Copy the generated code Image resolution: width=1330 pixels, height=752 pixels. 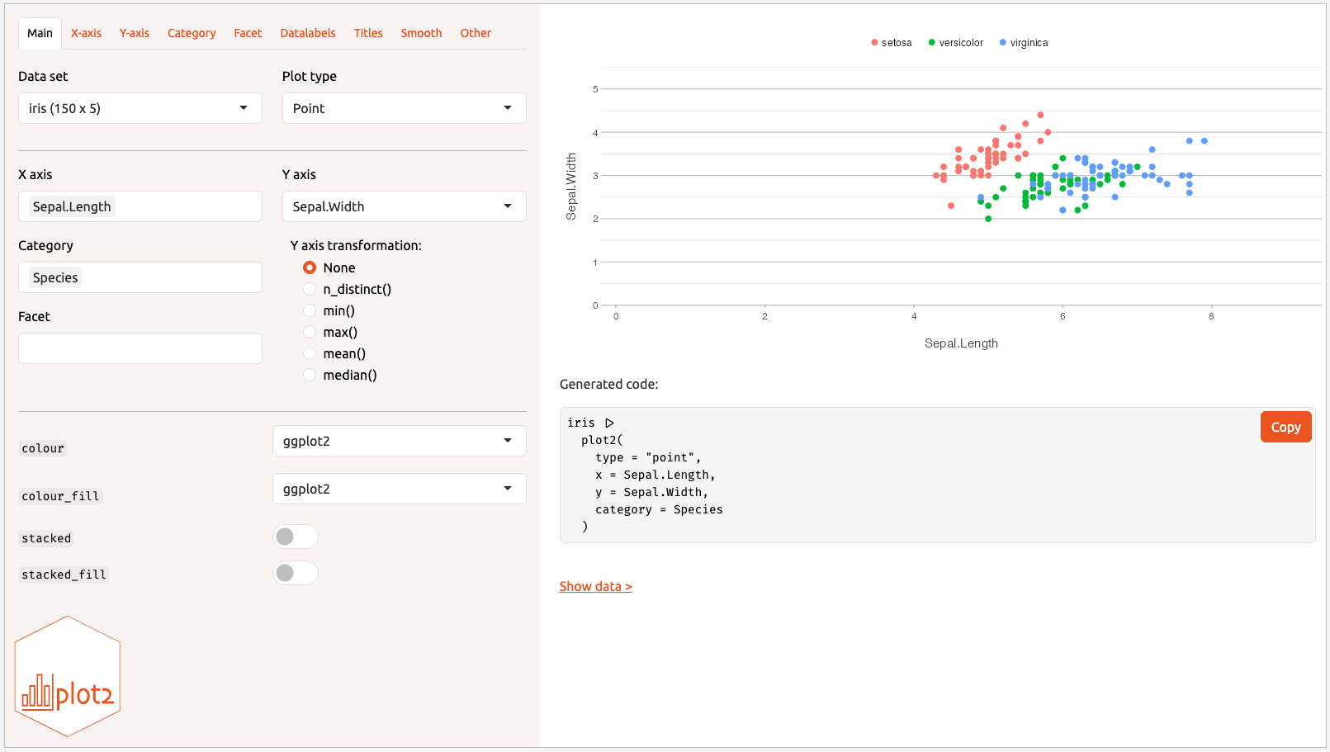[1285, 427]
